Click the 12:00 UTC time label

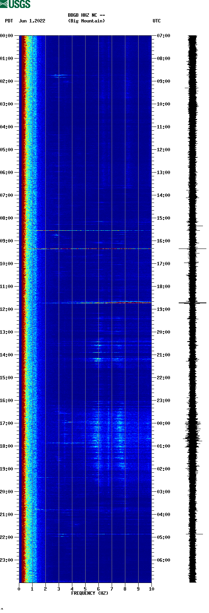(164, 150)
